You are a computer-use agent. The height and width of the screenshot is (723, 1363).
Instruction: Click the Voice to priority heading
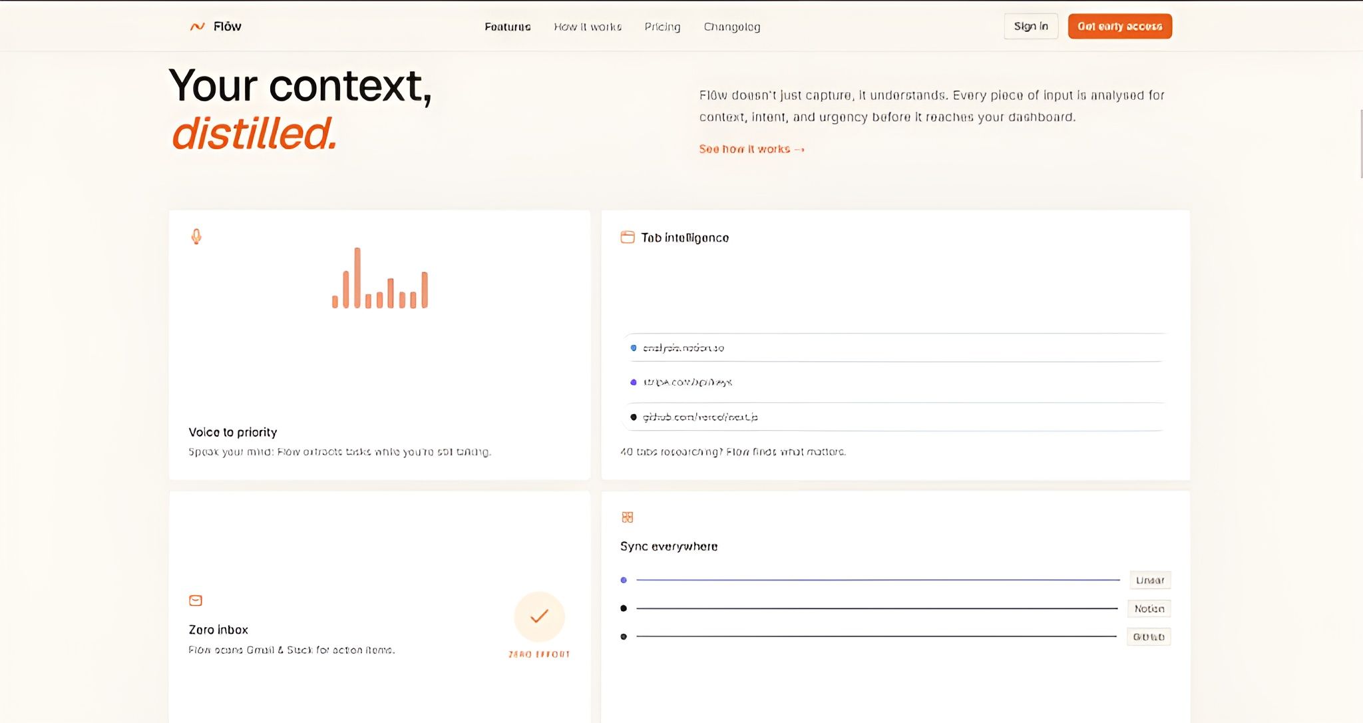(x=233, y=432)
